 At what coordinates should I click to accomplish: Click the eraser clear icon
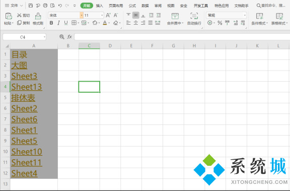pos(116,23)
